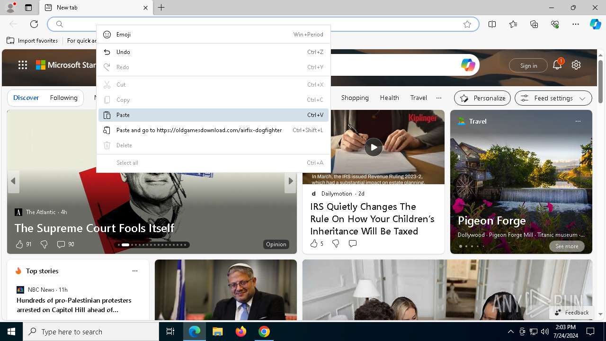The width and height of the screenshot is (606, 341).
Task: Click the Sign in button
Action: click(528, 66)
